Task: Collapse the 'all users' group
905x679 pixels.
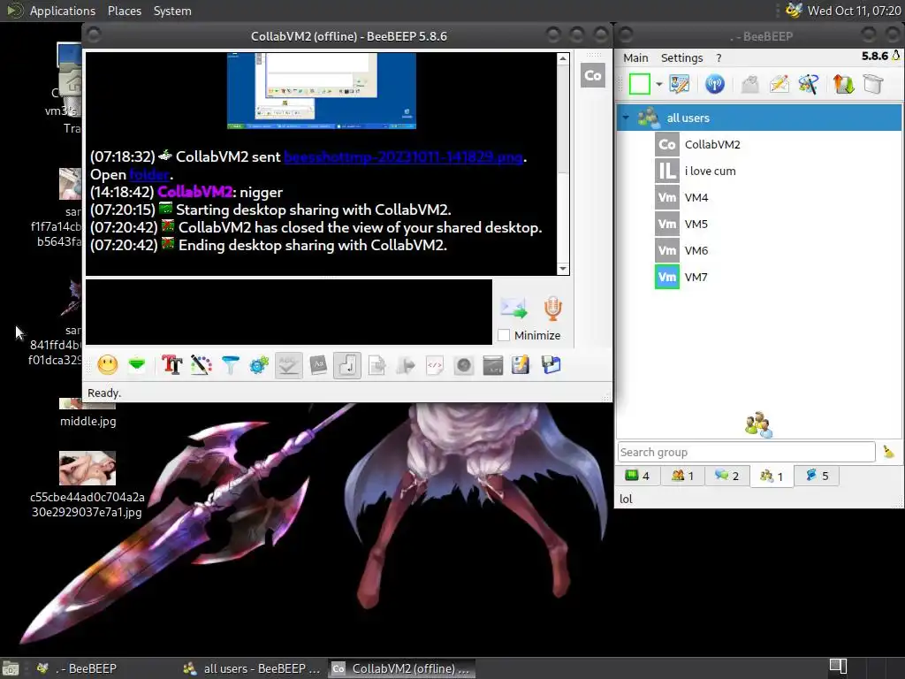Action: 626,118
